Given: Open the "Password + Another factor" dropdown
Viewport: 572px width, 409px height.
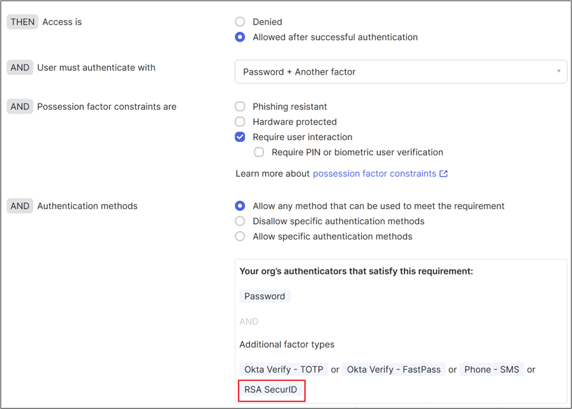Looking at the screenshot, I should (x=401, y=71).
